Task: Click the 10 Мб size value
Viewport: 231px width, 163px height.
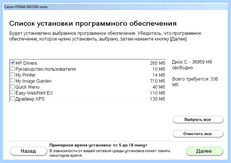Action: (x=159, y=69)
